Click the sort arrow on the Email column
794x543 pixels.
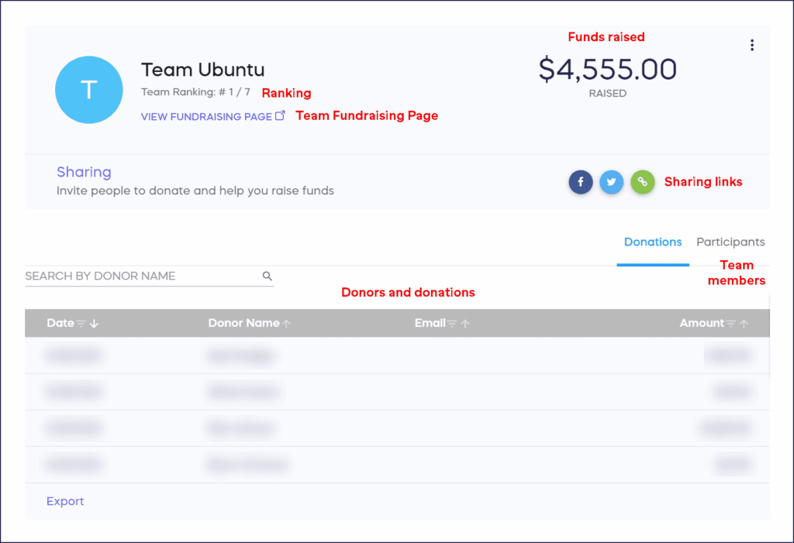point(464,323)
